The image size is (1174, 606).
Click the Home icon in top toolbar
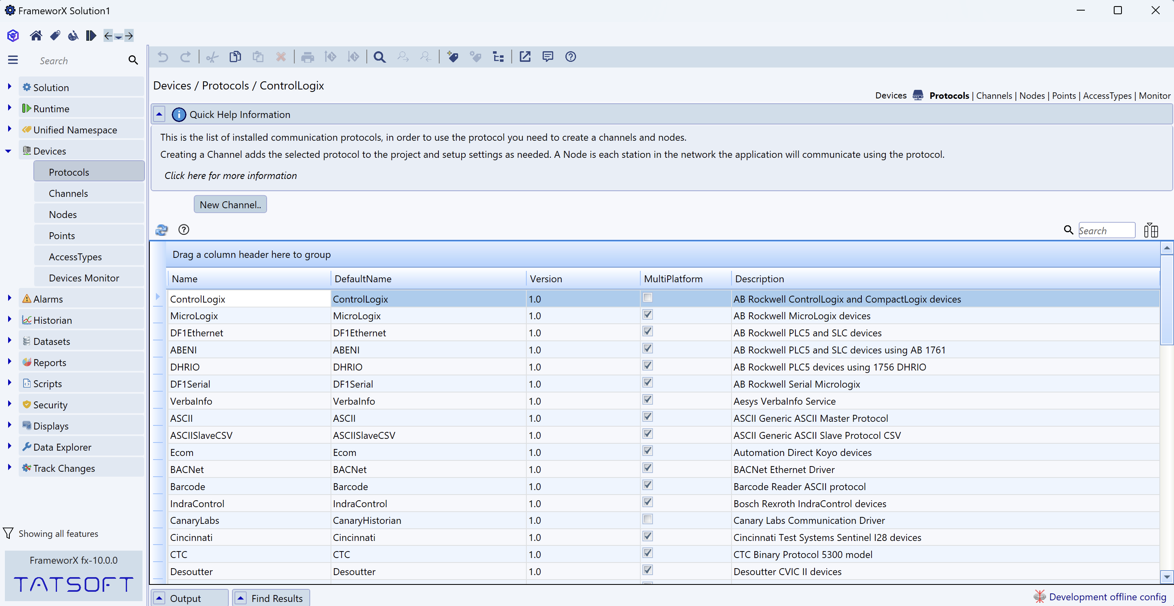click(x=36, y=35)
